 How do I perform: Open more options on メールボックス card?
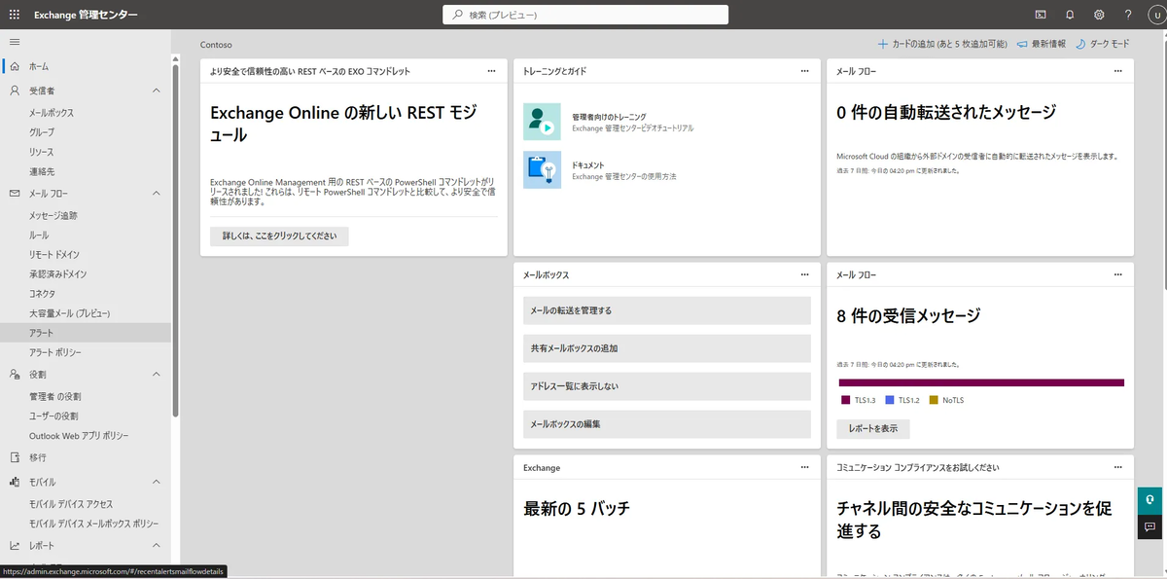pyautogui.click(x=804, y=275)
